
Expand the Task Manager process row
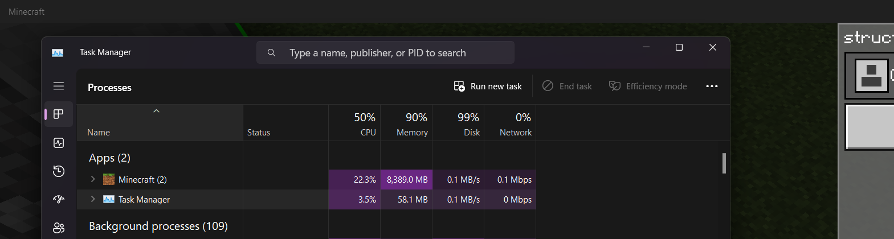point(93,199)
